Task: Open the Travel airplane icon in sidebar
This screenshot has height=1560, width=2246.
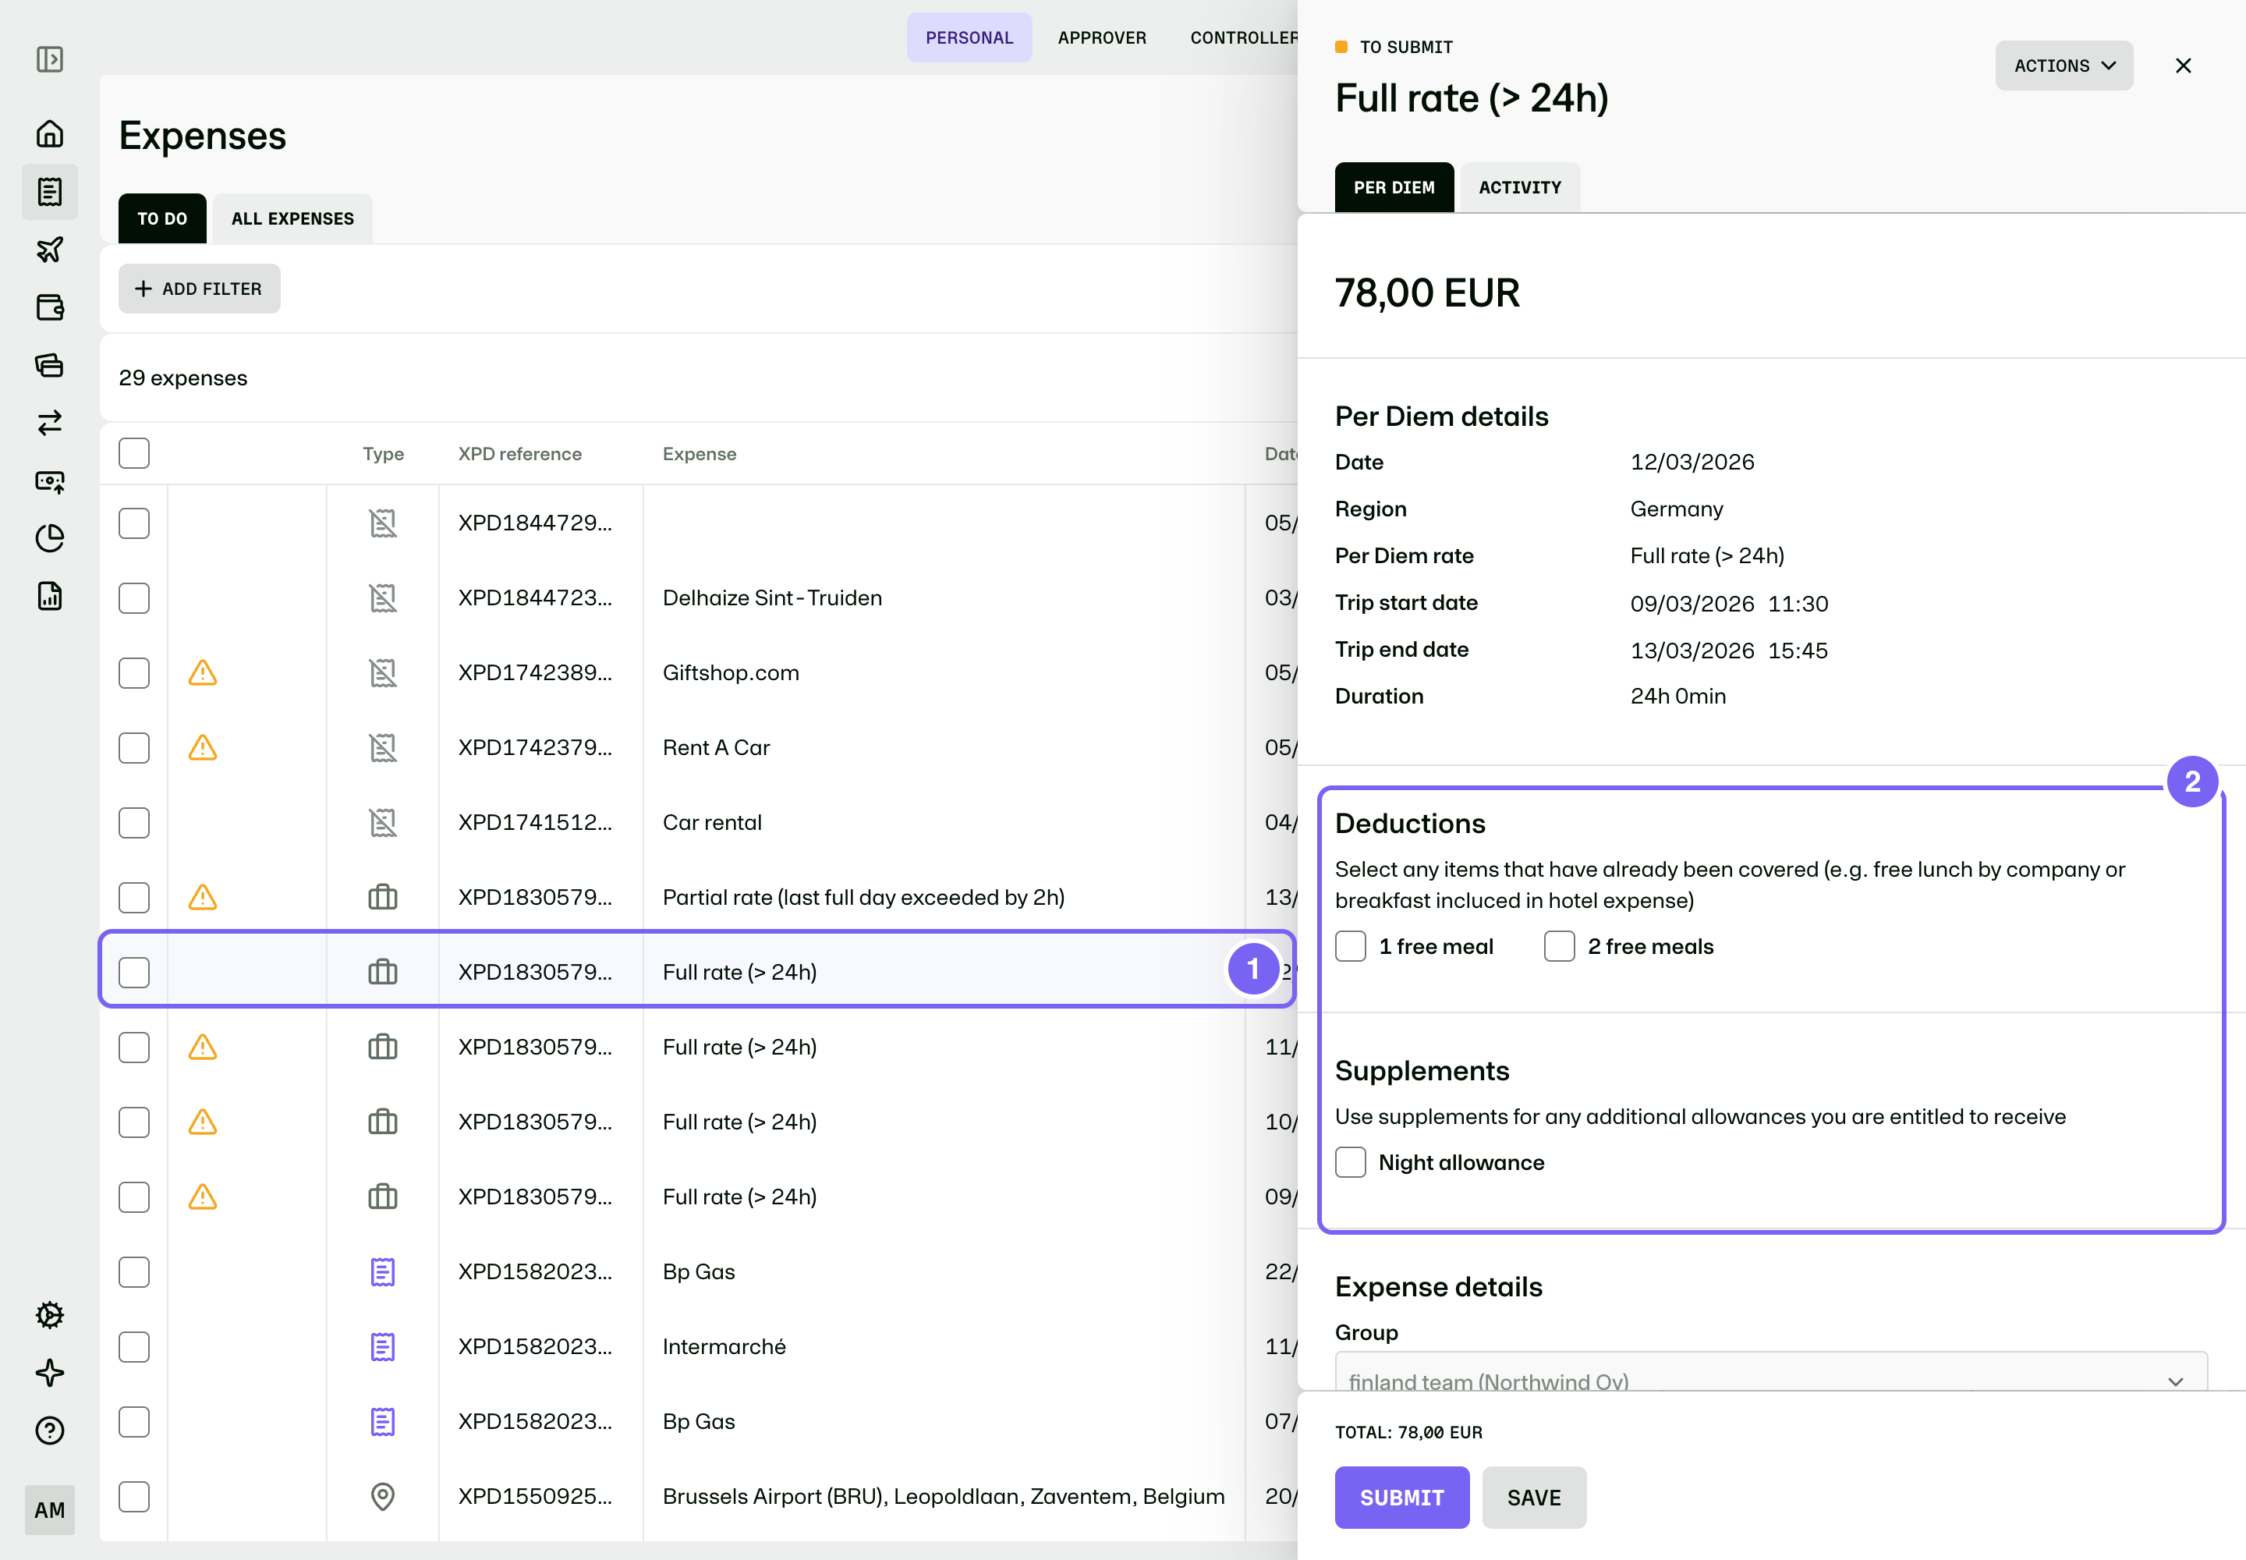Action: coord(50,250)
